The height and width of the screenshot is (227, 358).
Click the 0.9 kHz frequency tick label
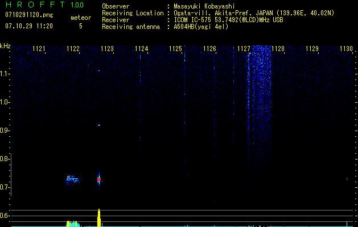(x=5, y=131)
